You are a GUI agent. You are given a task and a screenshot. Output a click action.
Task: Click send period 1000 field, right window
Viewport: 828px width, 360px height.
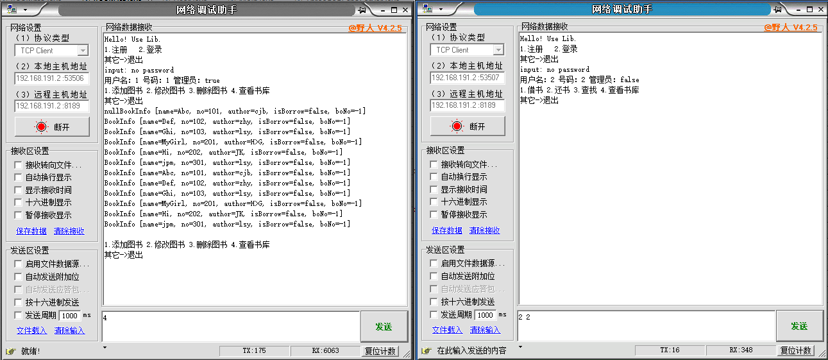point(486,315)
